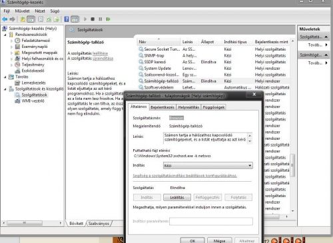Click the Pause service toolbar icon
The height and width of the screenshot is (243, 333).
tap(101, 19)
